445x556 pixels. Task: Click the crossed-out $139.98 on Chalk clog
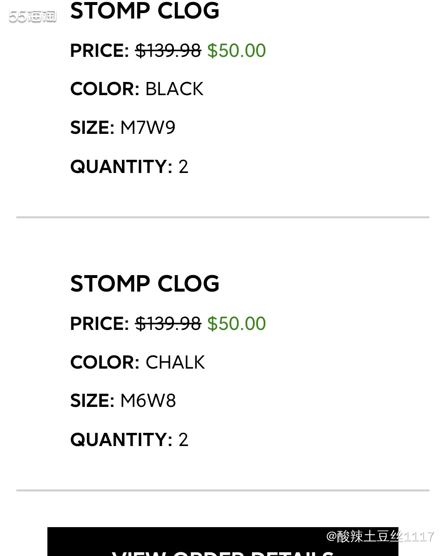click(168, 324)
